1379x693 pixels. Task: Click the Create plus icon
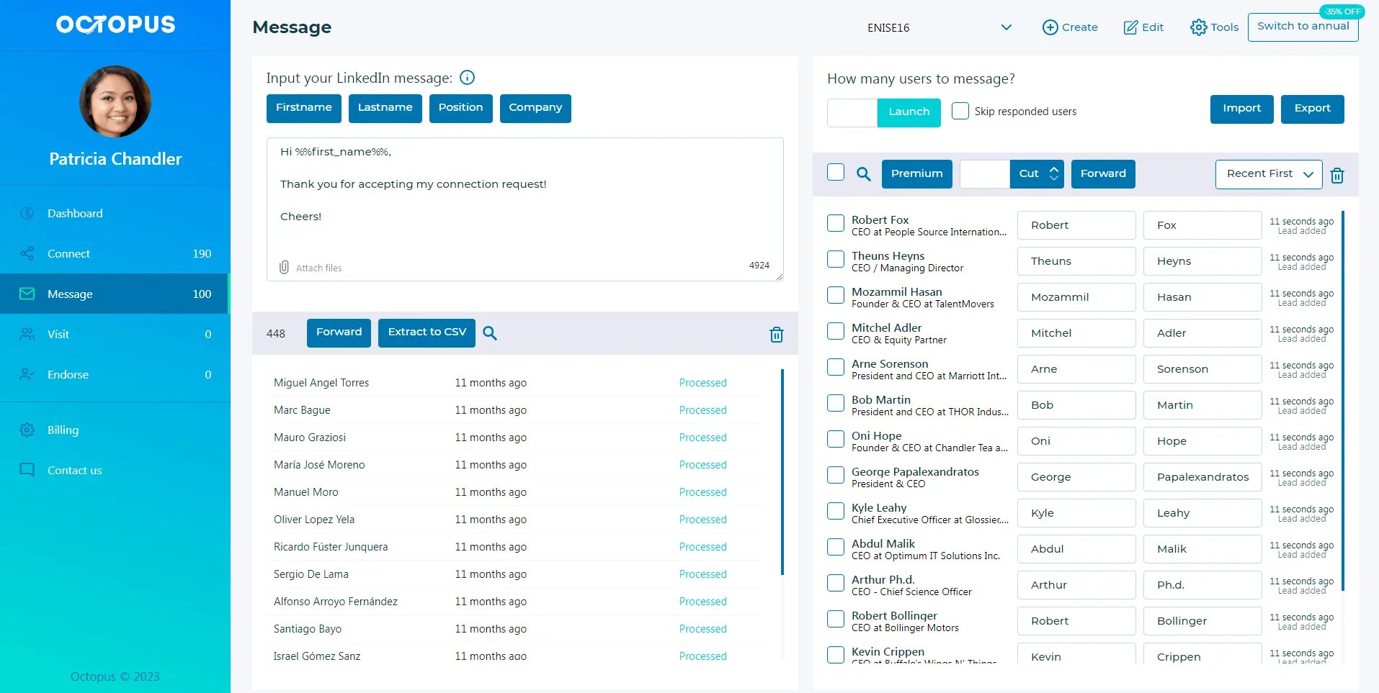tap(1050, 27)
